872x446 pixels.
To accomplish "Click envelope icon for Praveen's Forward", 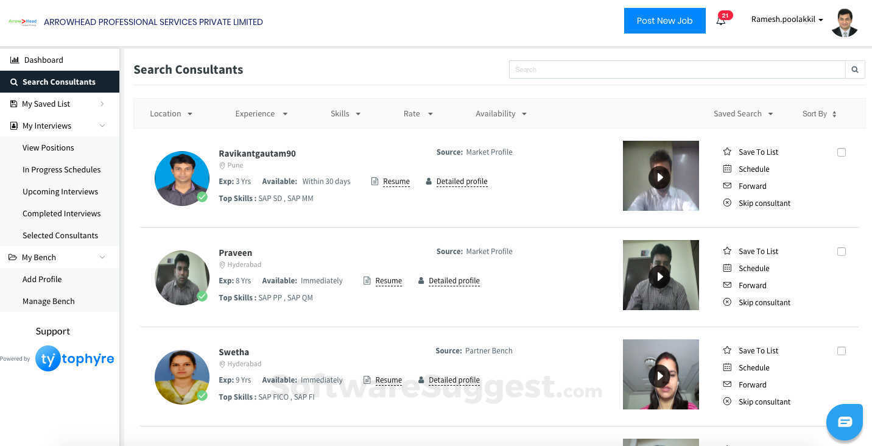I will pos(727,285).
